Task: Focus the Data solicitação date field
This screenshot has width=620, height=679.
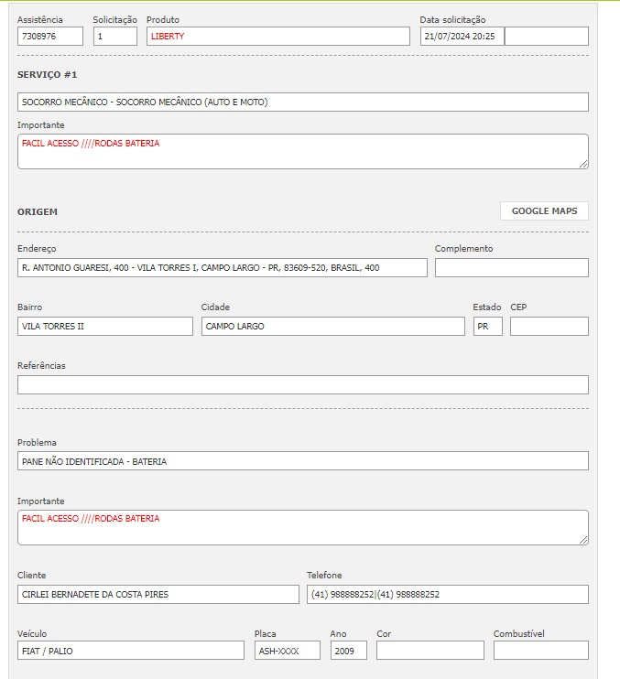Action: pyautogui.click(x=462, y=37)
